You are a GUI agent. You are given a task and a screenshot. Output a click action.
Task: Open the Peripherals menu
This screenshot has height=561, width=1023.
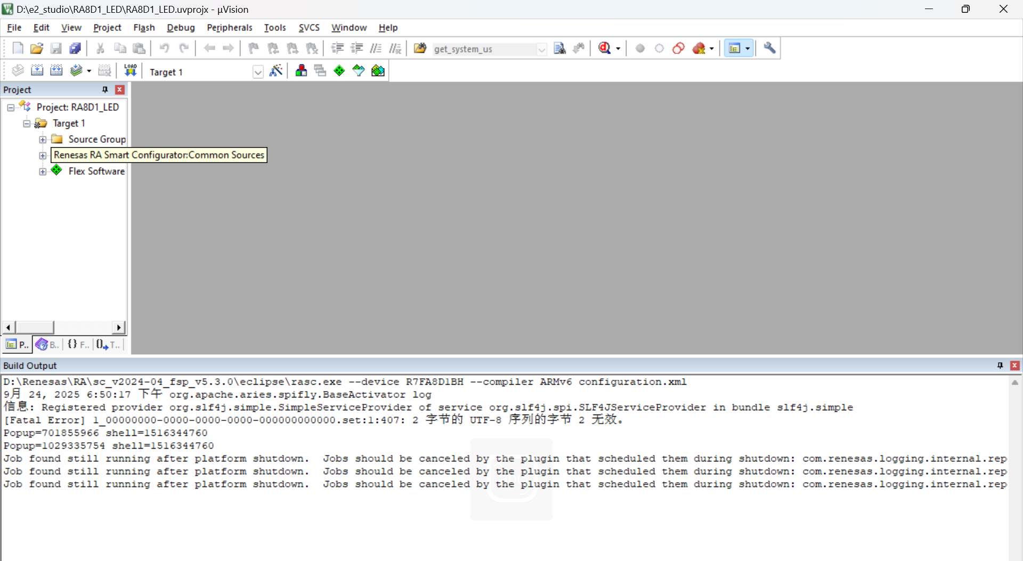click(229, 28)
